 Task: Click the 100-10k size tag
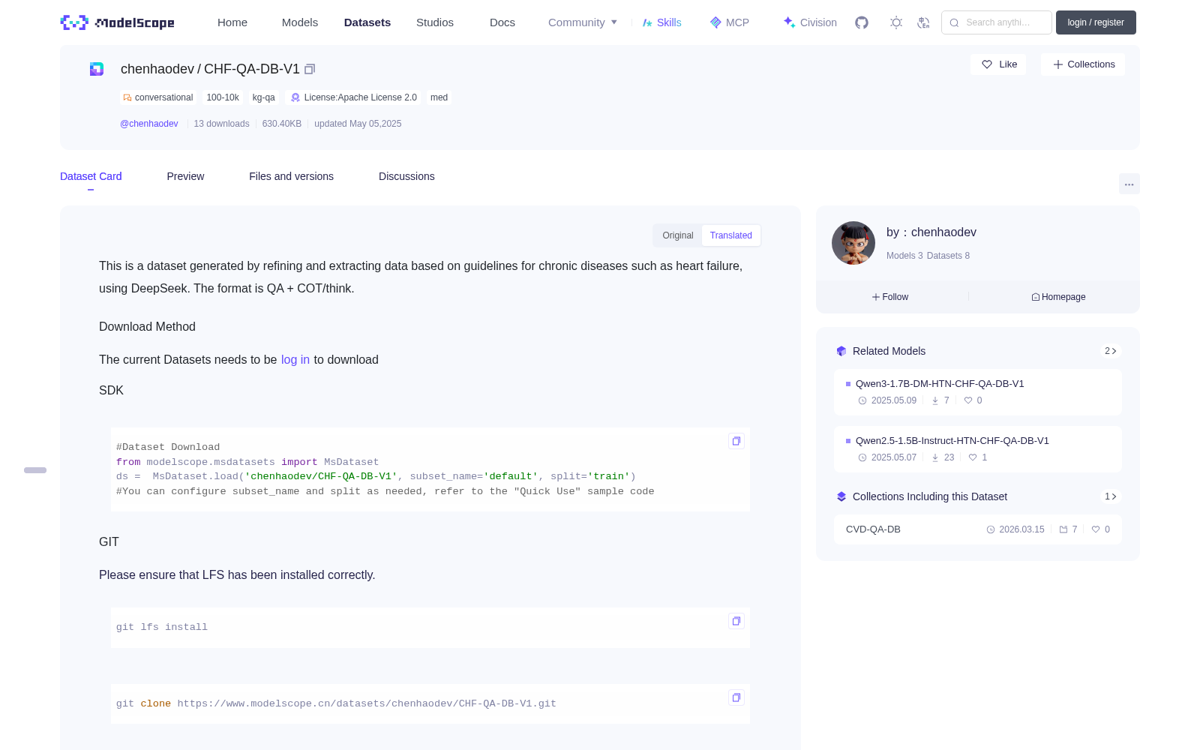coord(223,97)
